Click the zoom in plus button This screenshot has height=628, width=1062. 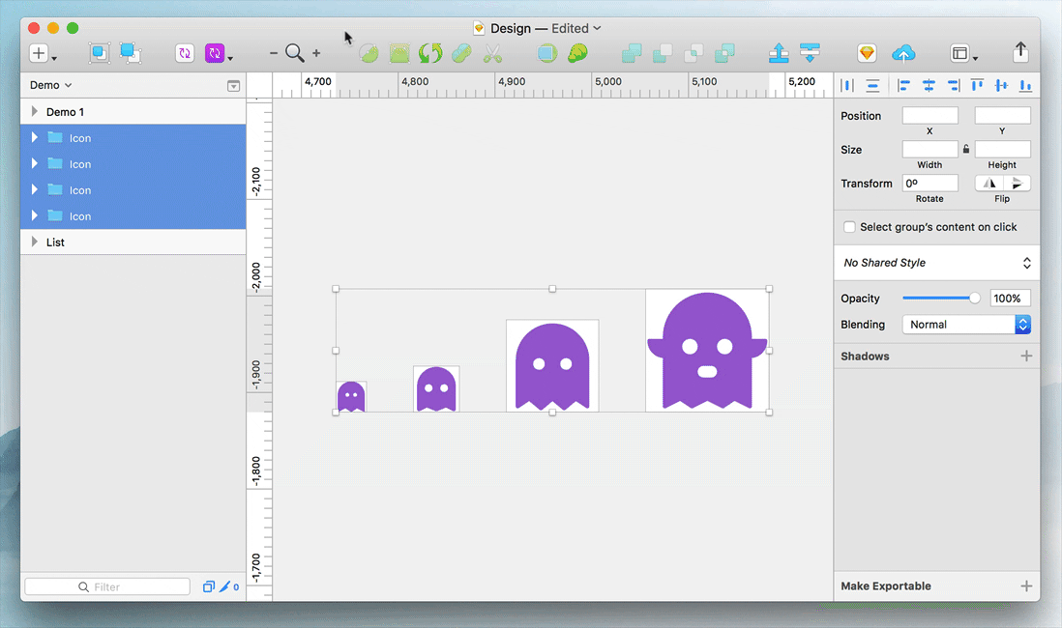316,53
